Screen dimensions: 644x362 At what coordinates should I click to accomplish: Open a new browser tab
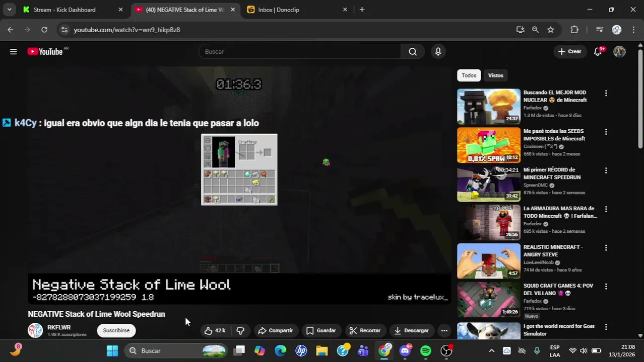[x=362, y=10]
